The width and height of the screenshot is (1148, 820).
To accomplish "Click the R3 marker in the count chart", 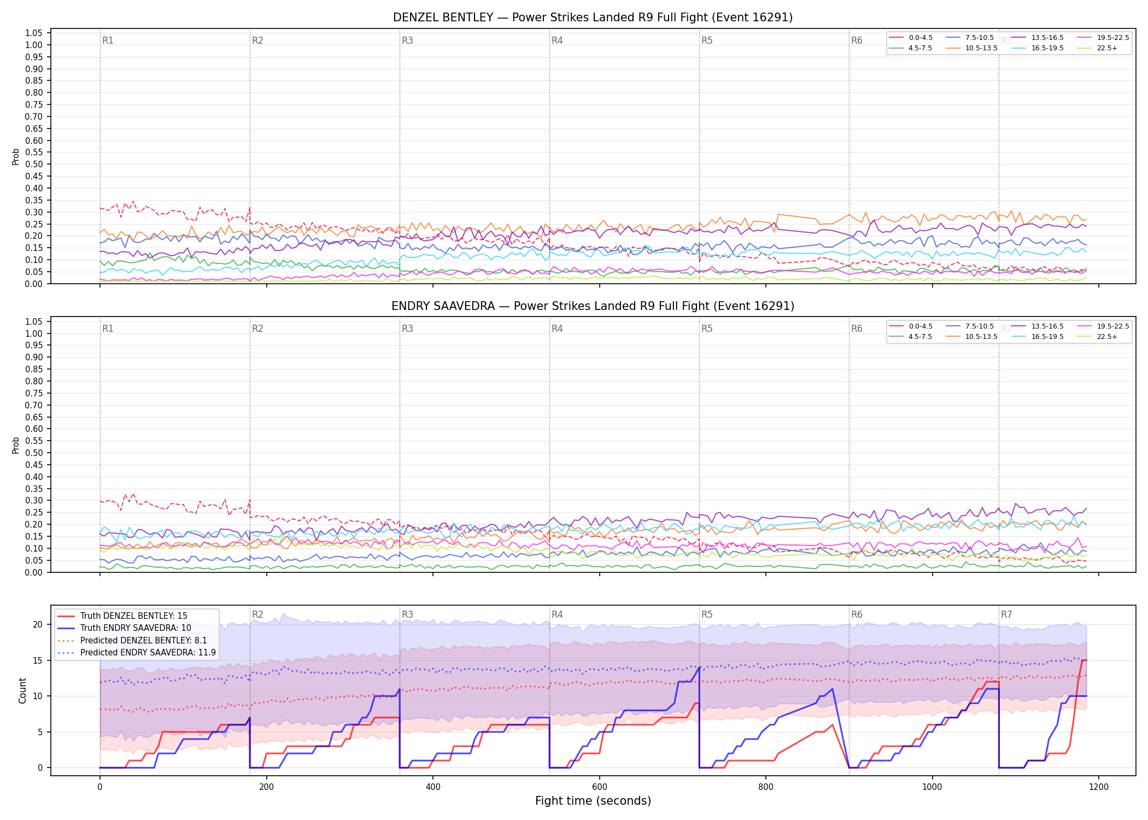I will point(407,614).
